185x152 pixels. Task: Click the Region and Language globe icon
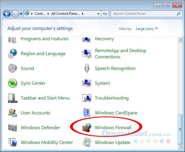pos(13,54)
